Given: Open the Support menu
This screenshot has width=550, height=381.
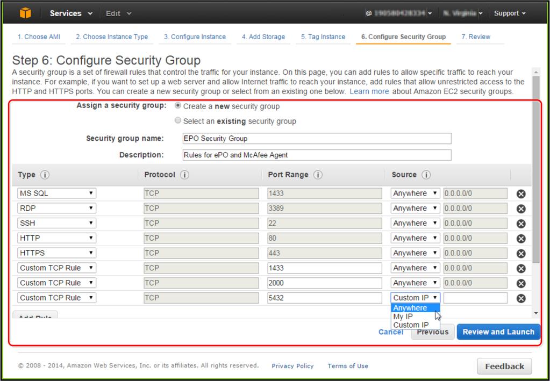Looking at the screenshot, I should (x=510, y=13).
